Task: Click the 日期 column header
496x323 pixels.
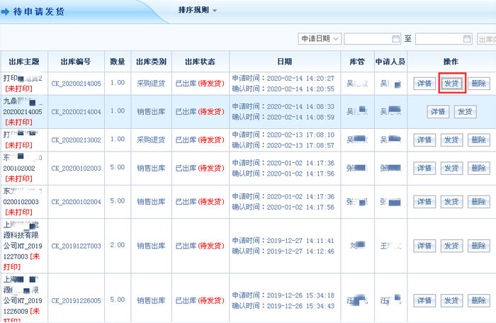Action: pyautogui.click(x=284, y=62)
